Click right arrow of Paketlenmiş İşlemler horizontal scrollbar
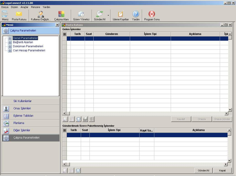This screenshot has height=176, width=236. pyautogui.click(x=226, y=164)
